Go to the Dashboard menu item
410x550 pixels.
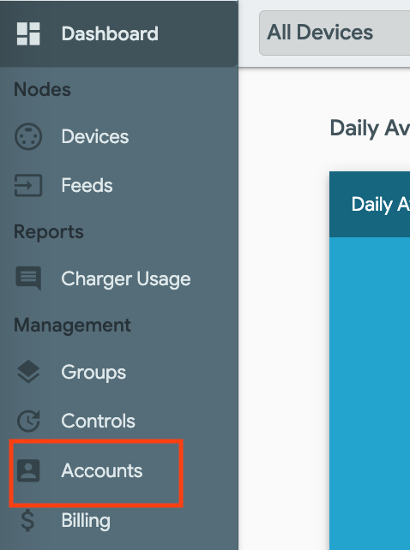(x=118, y=33)
